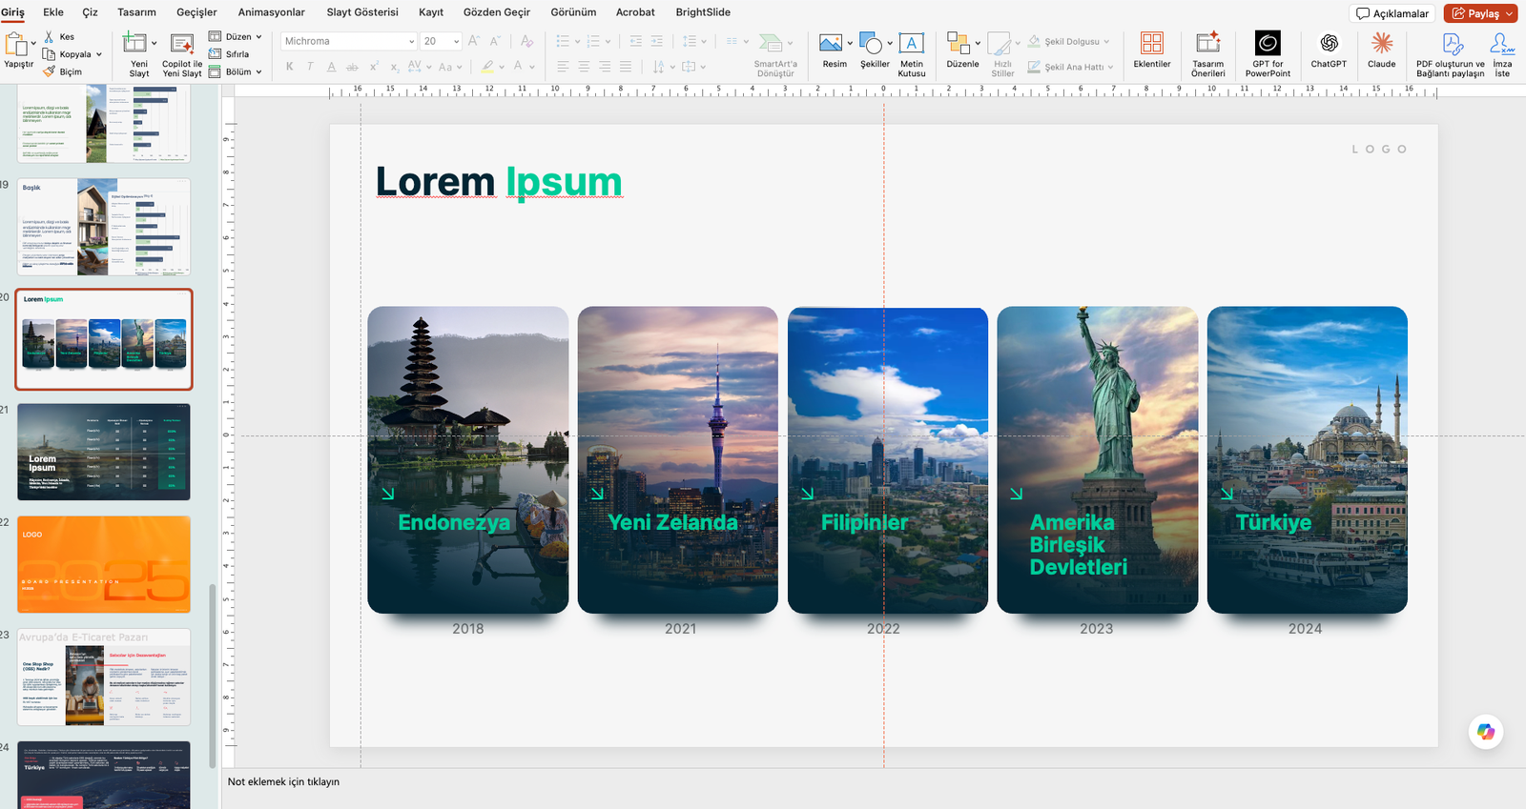Open the Animasyonlar tab
The width and height of the screenshot is (1526, 809).
(272, 12)
